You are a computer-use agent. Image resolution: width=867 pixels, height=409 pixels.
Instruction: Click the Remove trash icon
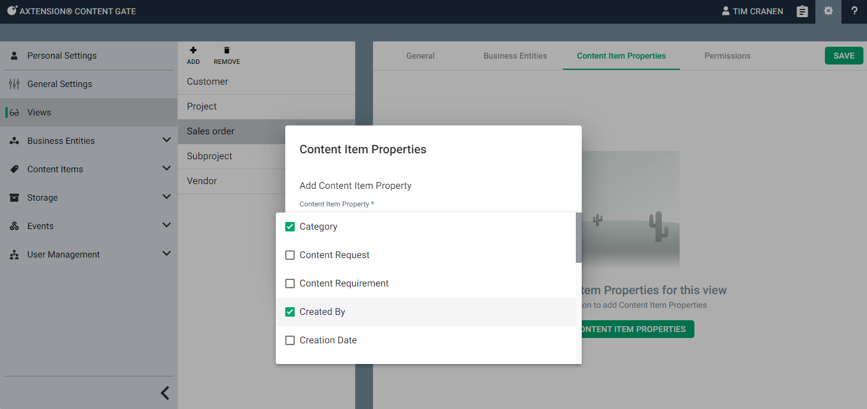click(227, 51)
